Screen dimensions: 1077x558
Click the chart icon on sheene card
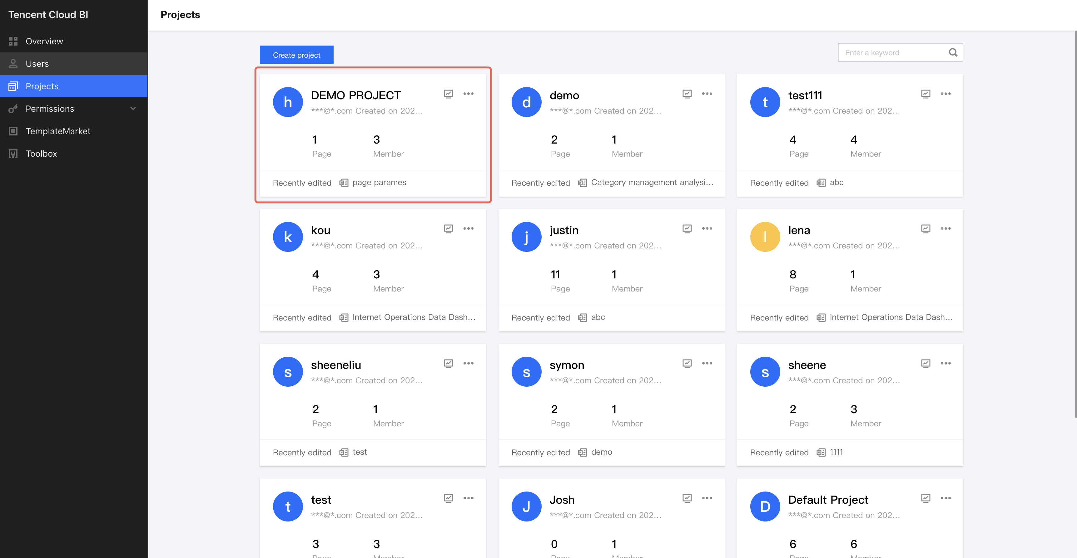(x=926, y=363)
